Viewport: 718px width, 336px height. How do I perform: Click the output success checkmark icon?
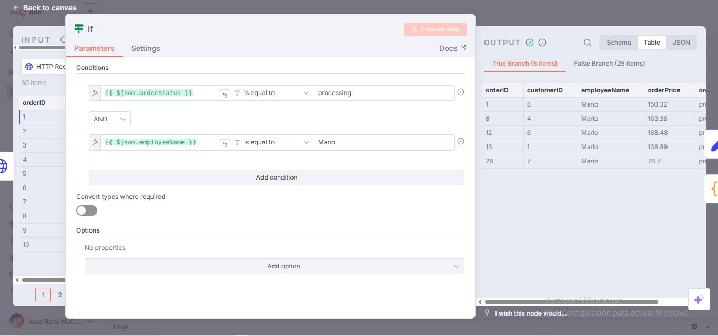coord(530,43)
